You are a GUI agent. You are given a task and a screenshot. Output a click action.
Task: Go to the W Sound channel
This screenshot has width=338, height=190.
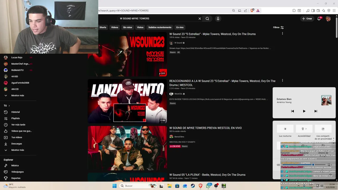[x=178, y=43]
